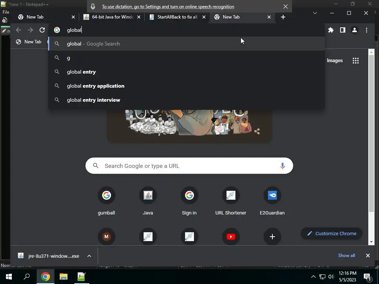
Task: Click the 'Search Google or type a URL' box
Action: [189, 166]
